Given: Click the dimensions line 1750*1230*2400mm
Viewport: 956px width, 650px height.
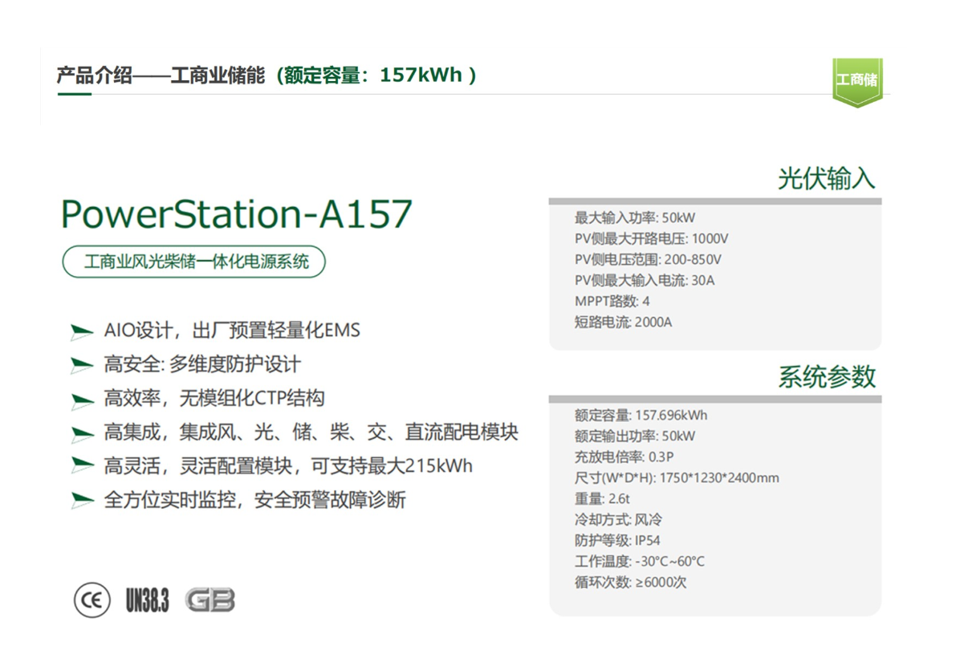Looking at the screenshot, I should point(676,477).
